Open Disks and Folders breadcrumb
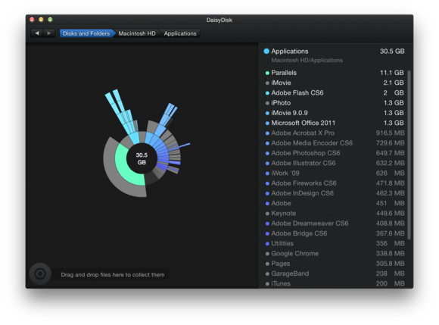This screenshot has height=325, width=439. click(86, 33)
